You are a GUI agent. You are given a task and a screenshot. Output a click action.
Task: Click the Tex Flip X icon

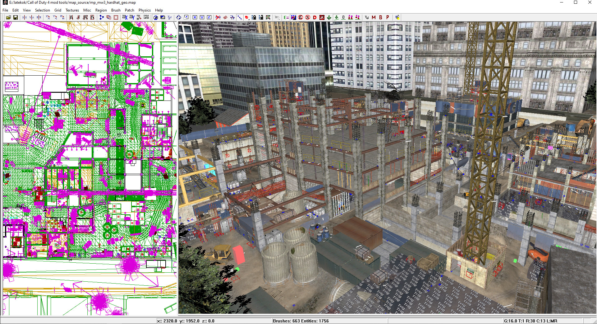pos(125,17)
